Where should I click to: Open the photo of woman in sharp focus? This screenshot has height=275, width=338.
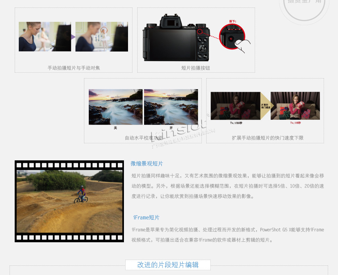[x=45, y=37]
